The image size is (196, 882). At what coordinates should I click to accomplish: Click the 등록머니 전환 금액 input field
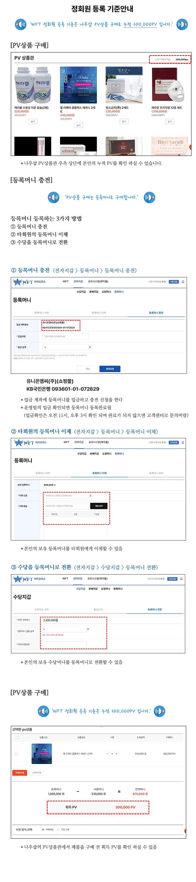coord(64,629)
